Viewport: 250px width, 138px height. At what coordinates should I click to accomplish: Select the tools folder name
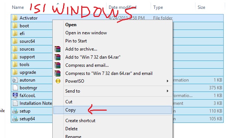point(24,65)
